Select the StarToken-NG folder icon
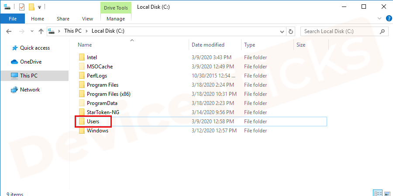The width and height of the screenshot is (393, 196). click(82, 112)
